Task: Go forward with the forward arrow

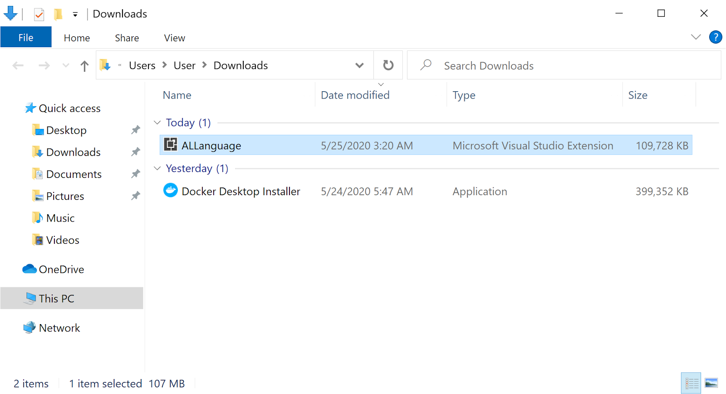Action: 44,66
